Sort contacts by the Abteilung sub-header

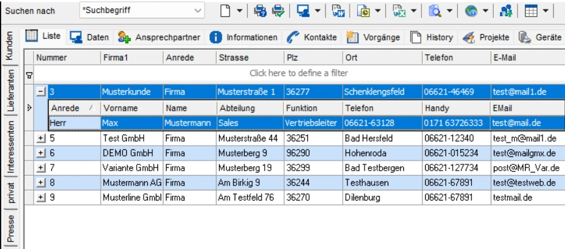click(250, 108)
